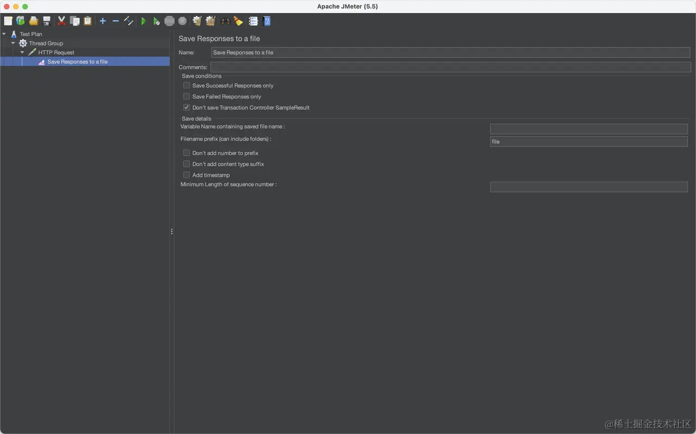Click the Open file toolbar icon
The height and width of the screenshot is (434, 696).
(x=34, y=21)
